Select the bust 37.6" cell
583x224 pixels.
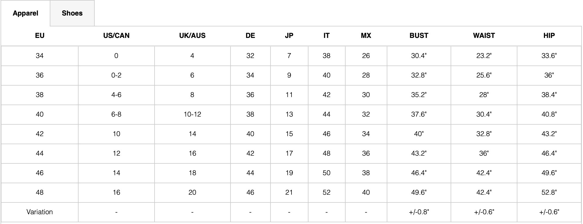419,114
